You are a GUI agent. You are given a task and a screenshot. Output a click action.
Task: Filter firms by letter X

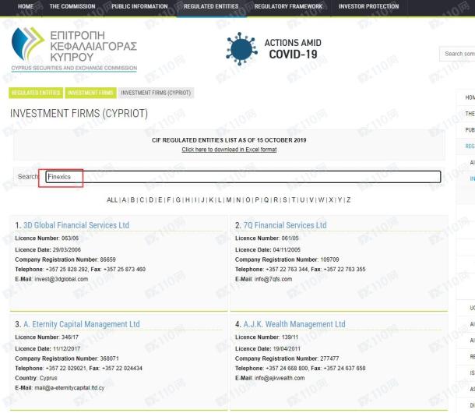(x=331, y=199)
